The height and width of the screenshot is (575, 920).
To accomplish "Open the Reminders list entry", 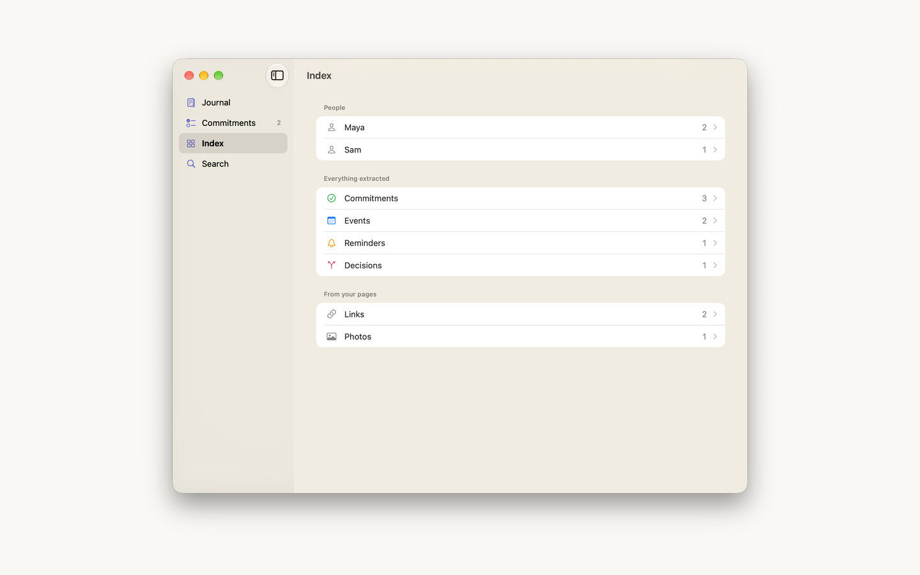I will coord(521,243).
